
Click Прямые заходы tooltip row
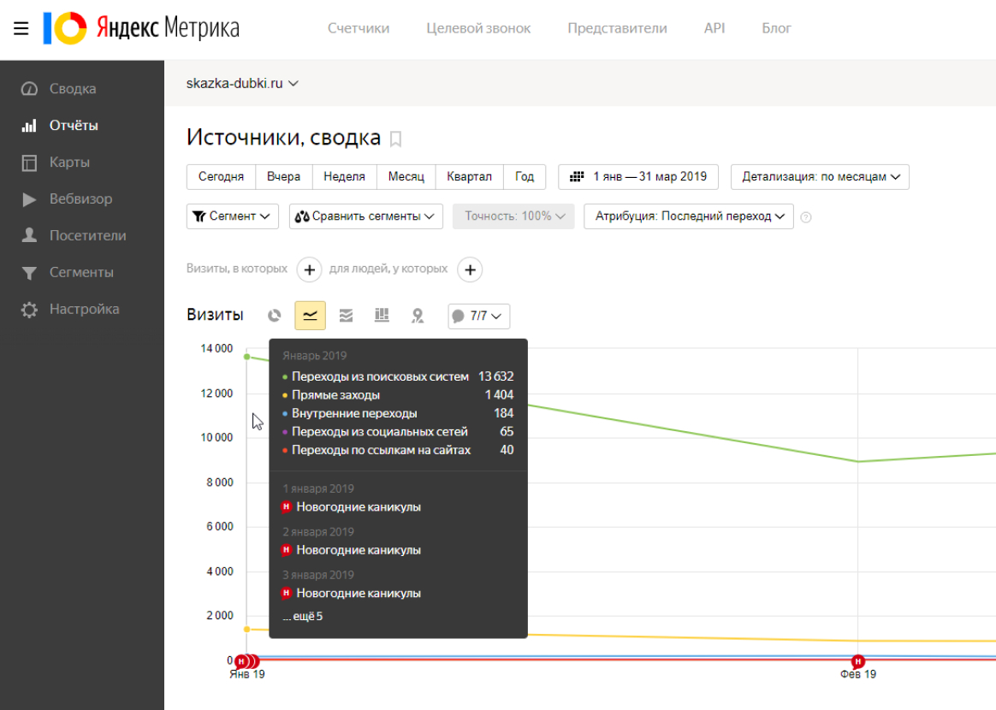pyautogui.click(x=398, y=395)
